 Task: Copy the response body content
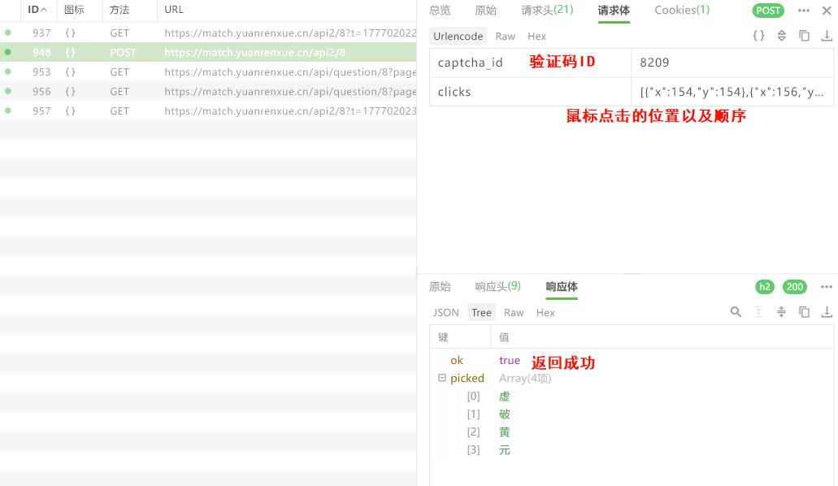804,312
